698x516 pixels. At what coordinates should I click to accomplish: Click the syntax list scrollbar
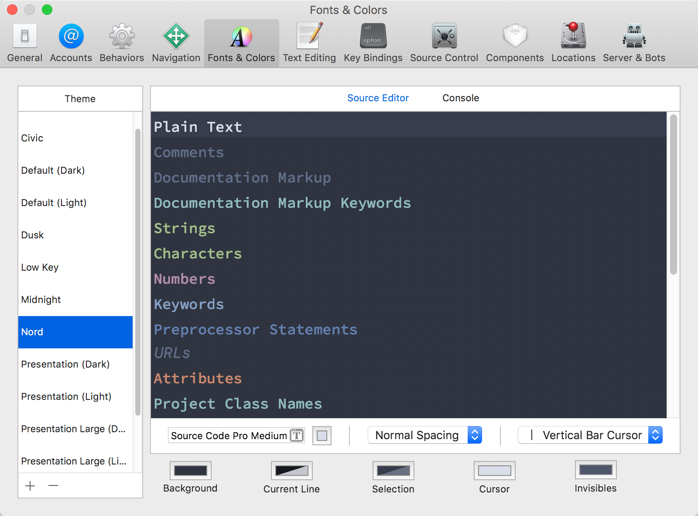674,194
